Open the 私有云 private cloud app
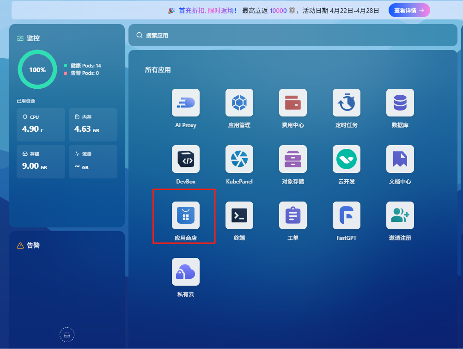 click(185, 272)
